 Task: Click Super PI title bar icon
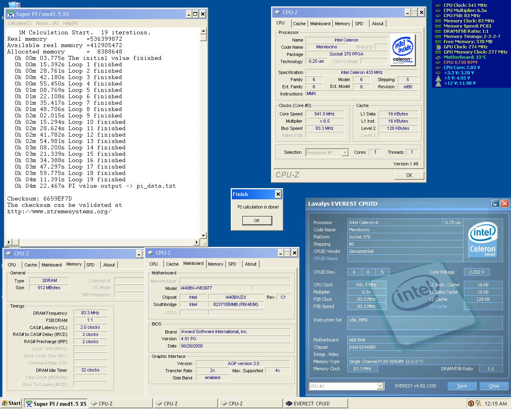pyautogui.click(x=11, y=14)
